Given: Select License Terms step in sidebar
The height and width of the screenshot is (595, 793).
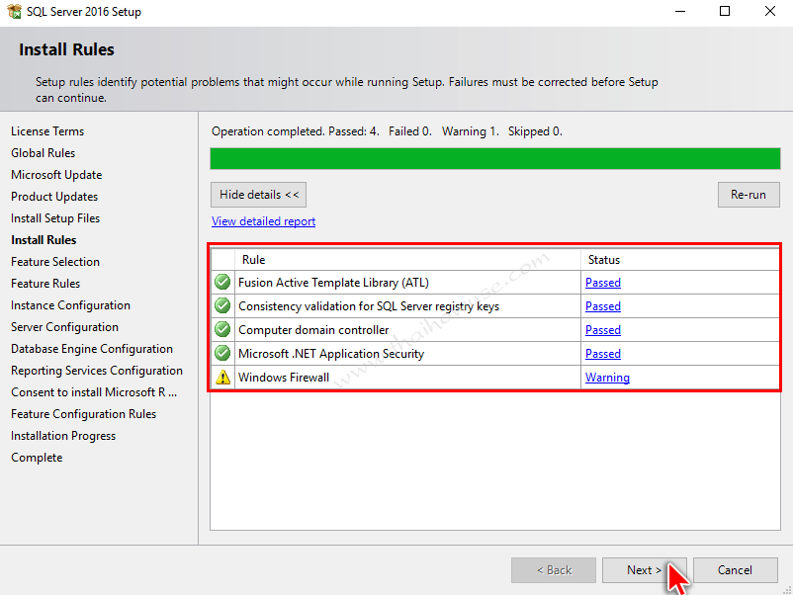Looking at the screenshot, I should point(47,131).
